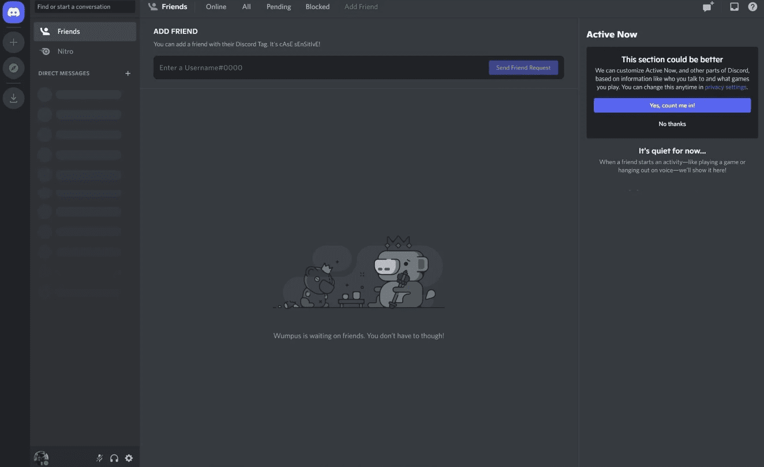Viewport: 764px width, 467px height.
Task: Select the Add Friend tab
Action: point(361,7)
